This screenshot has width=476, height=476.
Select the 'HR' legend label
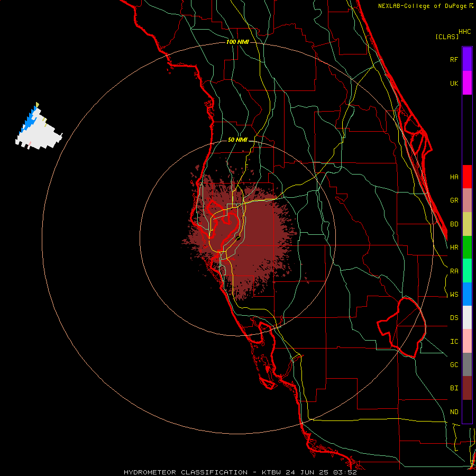454,248
